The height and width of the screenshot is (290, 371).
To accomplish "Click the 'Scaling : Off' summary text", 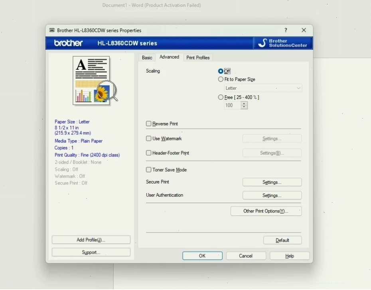I will [66, 169].
